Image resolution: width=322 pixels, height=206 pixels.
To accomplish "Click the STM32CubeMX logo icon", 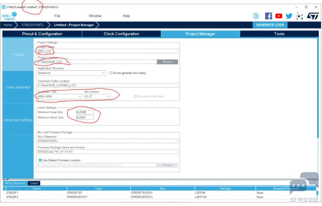I will click(x=9, y=16).
